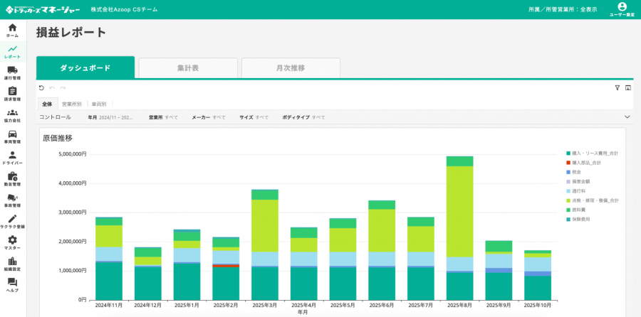Switch to the 月次推移 tab
641x317 pixels.
(x=291, y=68)
